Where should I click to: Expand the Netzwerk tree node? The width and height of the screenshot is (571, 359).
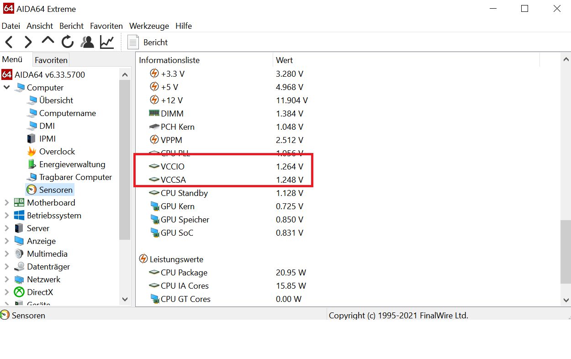7,279
